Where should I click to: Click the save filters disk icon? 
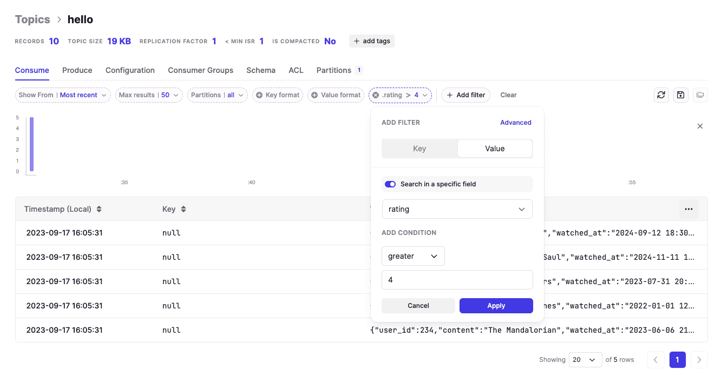pyautogui.click(x=680, y=95)
